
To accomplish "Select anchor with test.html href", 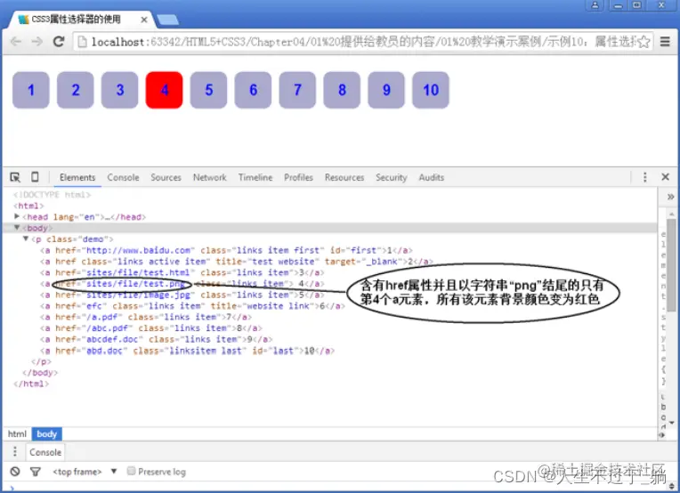I will click(182, 272).
